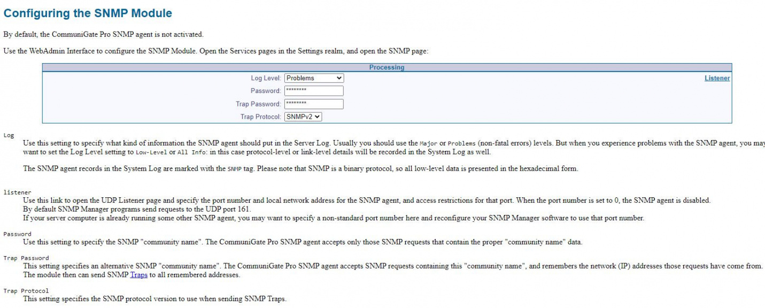Select Problems in the Log Level dropdown
The width and height of the screenshot is (765, 308).
(313, 78)
